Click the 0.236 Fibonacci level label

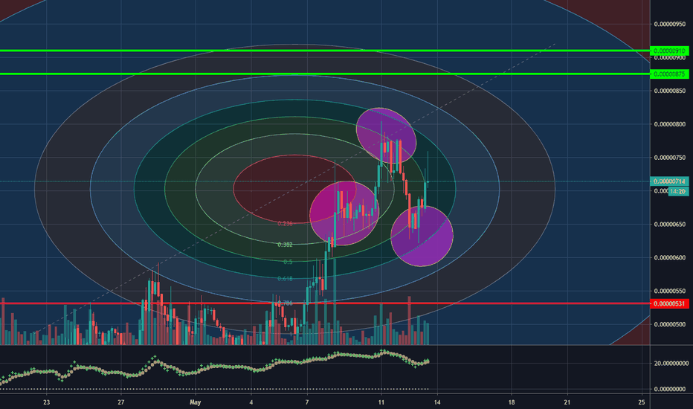(x=285, y=224)
